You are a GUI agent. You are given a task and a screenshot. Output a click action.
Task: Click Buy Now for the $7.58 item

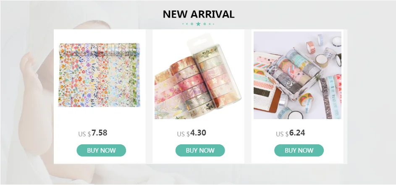[x=101, y=151]
